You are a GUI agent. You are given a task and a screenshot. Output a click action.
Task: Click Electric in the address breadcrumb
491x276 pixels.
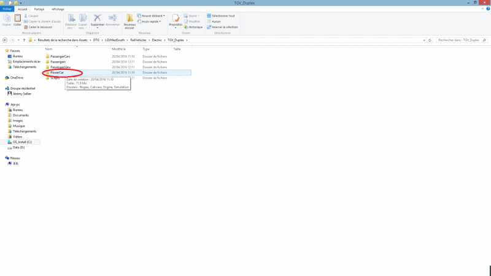point(157,40)
